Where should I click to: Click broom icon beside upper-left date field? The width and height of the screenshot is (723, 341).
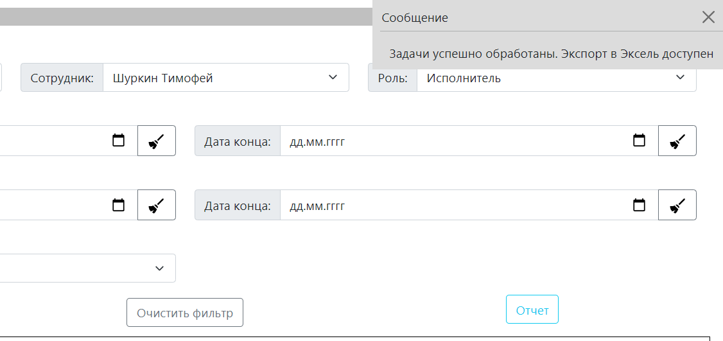click(157, 141)
